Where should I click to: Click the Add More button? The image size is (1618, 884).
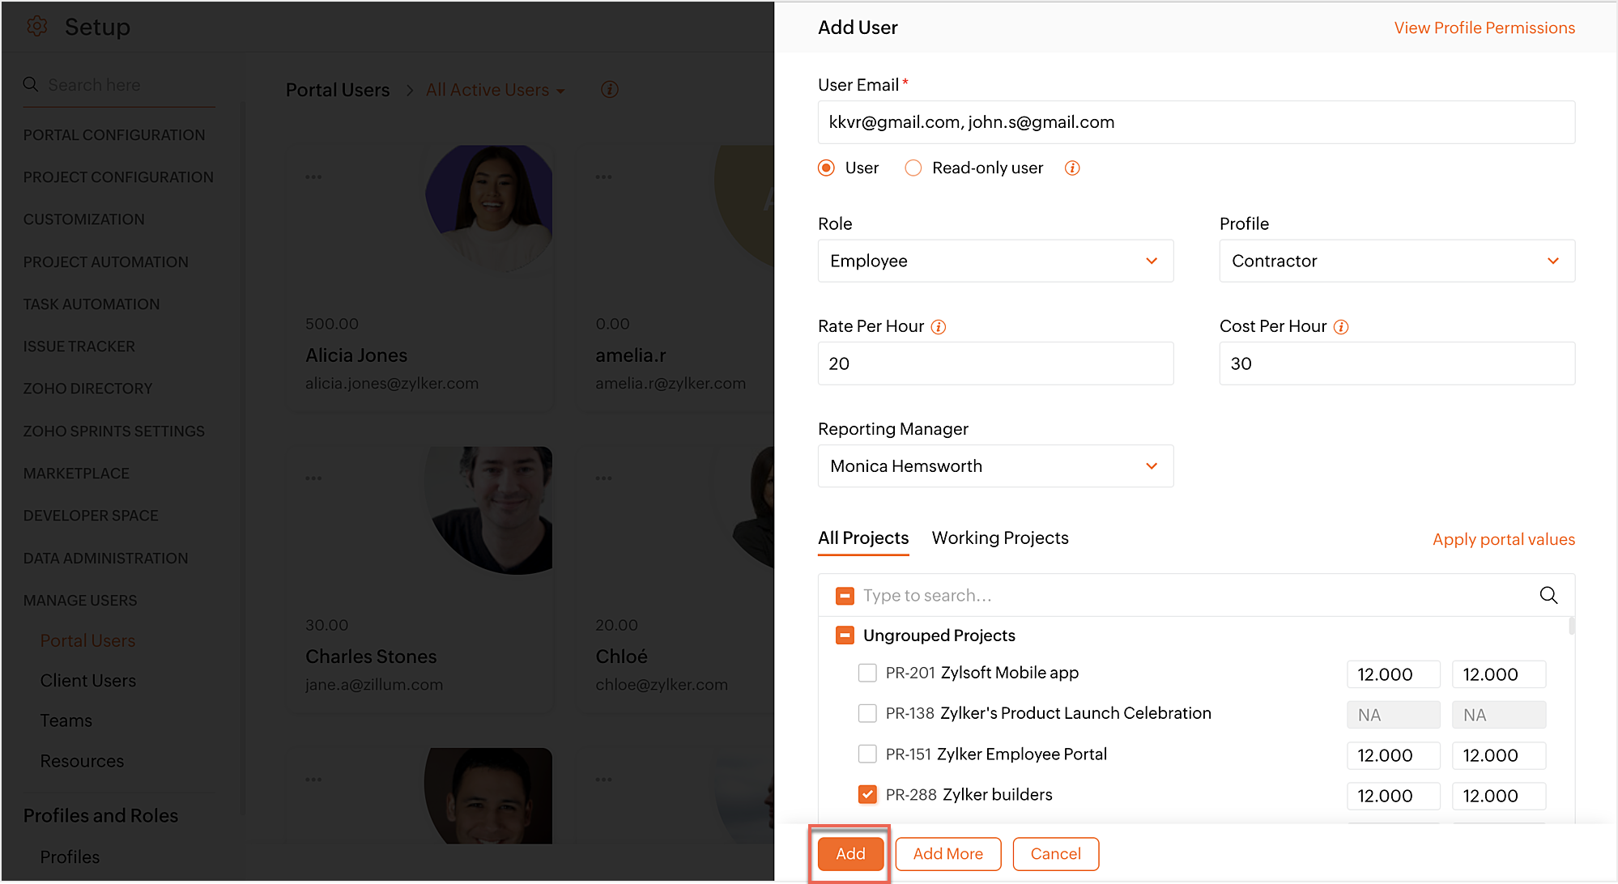[x=947, y=854]
